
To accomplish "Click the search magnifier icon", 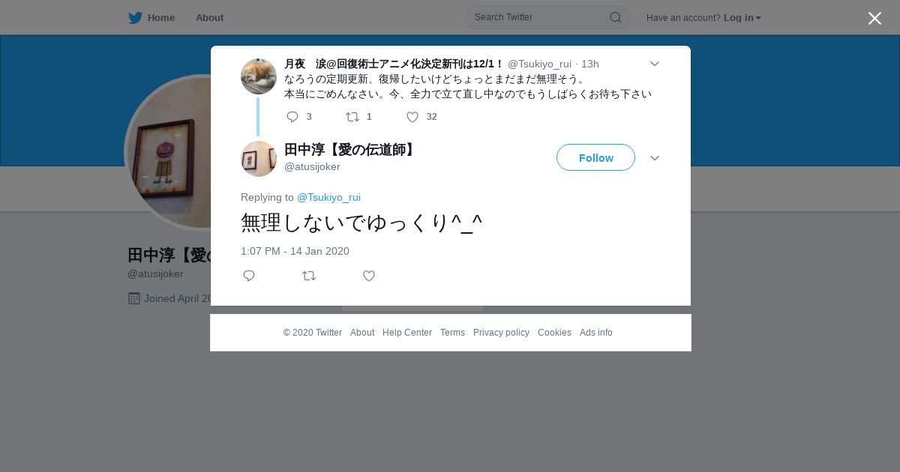I will click(x=615, y=17).
